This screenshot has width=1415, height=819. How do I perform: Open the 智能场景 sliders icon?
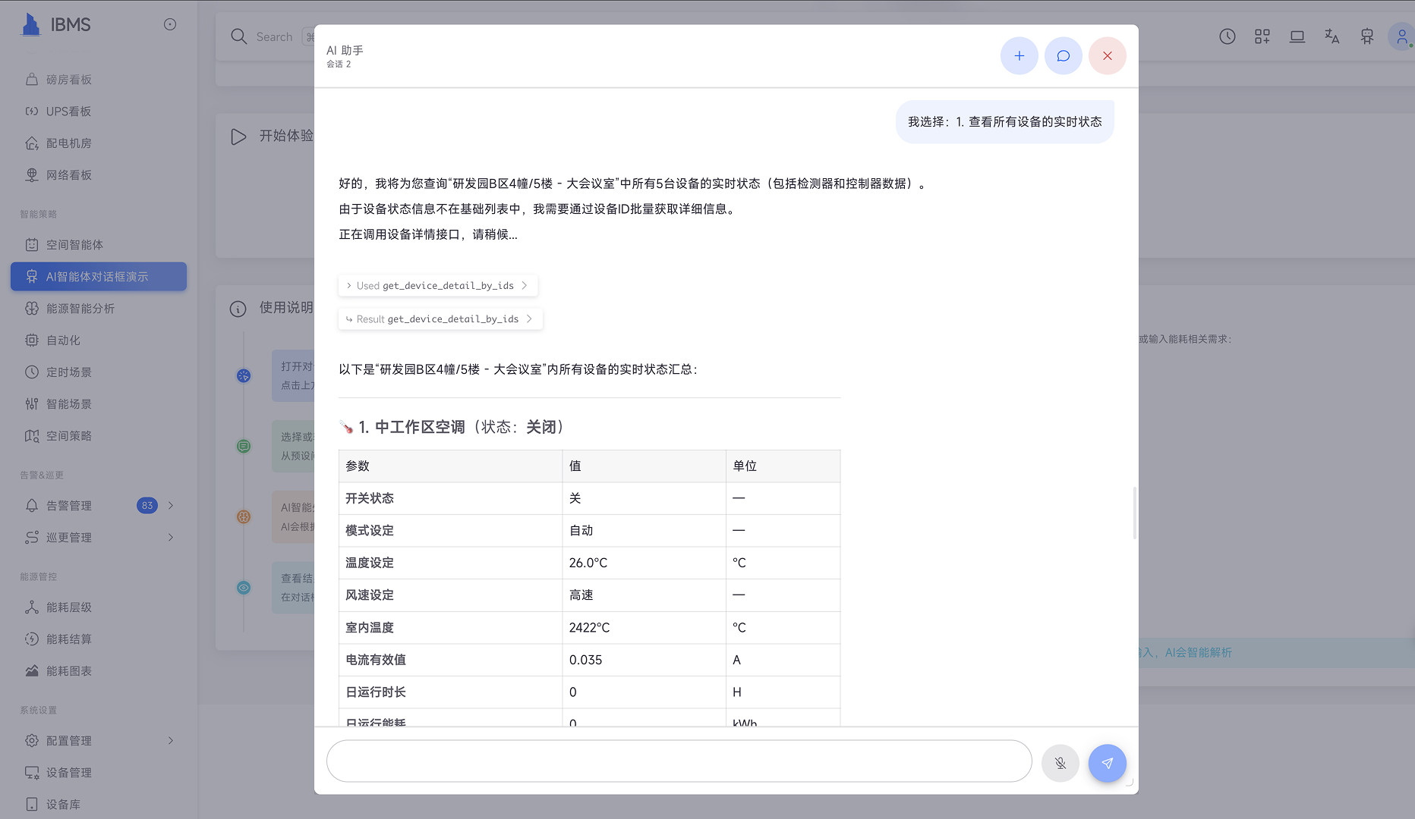pos(32,403)
